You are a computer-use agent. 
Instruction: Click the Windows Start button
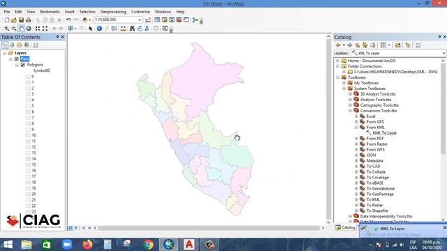pos(8,245)
